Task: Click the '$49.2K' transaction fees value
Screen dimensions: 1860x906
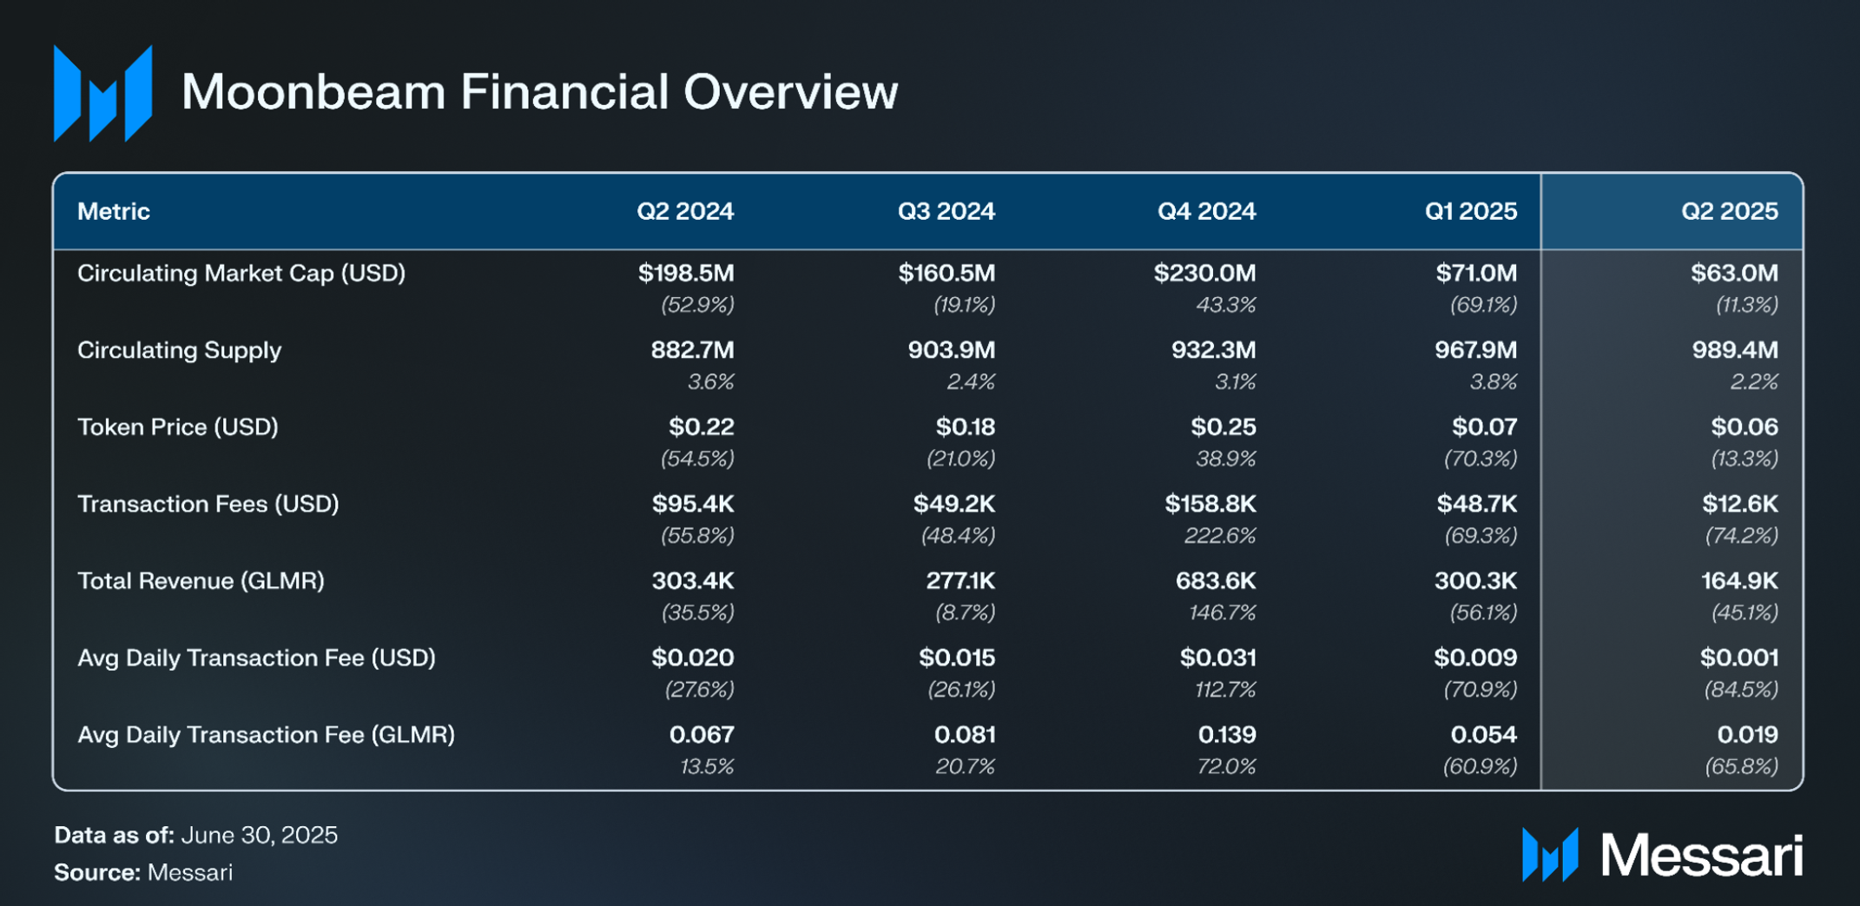Action: (x=954, y=504)
